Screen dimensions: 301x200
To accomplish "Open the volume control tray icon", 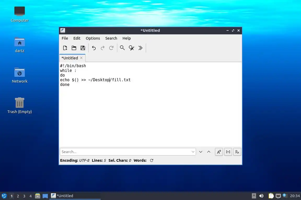I will (x=261, y=196).
